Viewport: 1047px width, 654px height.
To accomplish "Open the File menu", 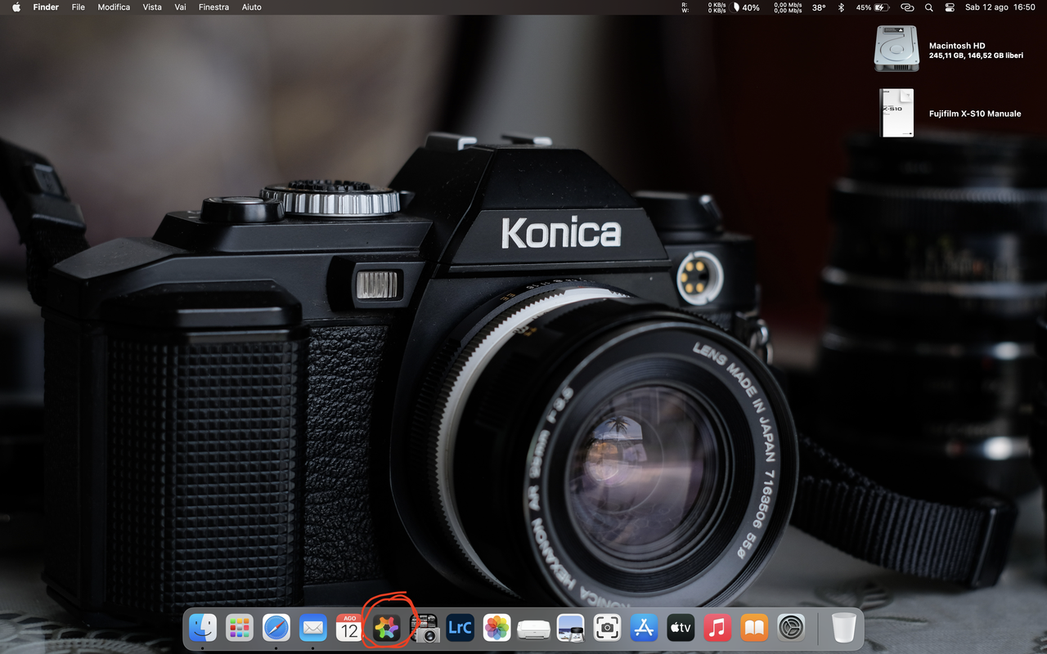I will 79,7.
